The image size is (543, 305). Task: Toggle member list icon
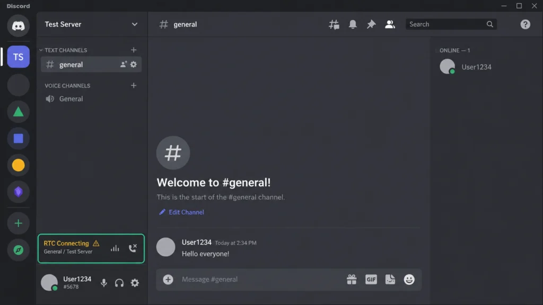click(390, 24)
